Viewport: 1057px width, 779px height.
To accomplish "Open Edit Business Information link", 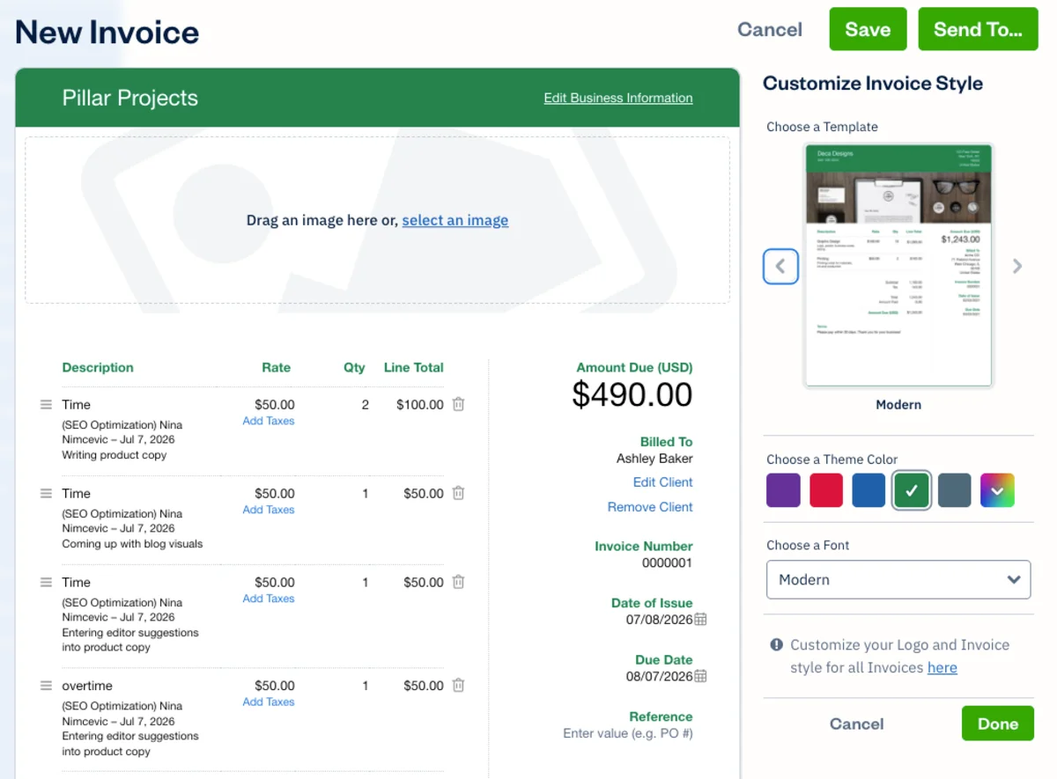I will pyautogui.click(x=618, y=98).
